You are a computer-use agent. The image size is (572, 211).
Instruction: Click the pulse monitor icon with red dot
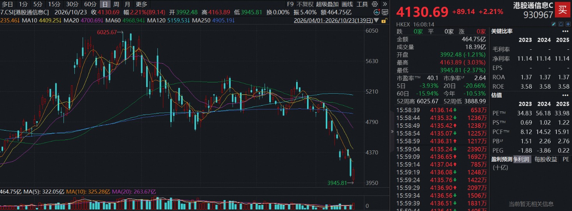(376, 12)
